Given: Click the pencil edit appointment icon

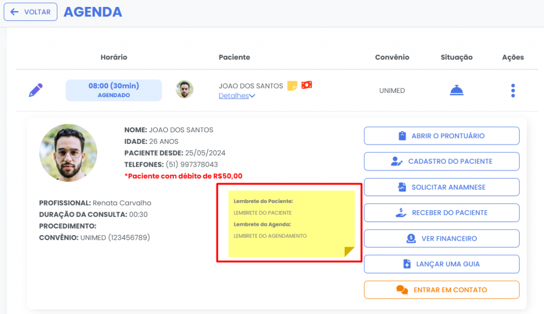Looking at the screenshot, I should coord(36,90).
